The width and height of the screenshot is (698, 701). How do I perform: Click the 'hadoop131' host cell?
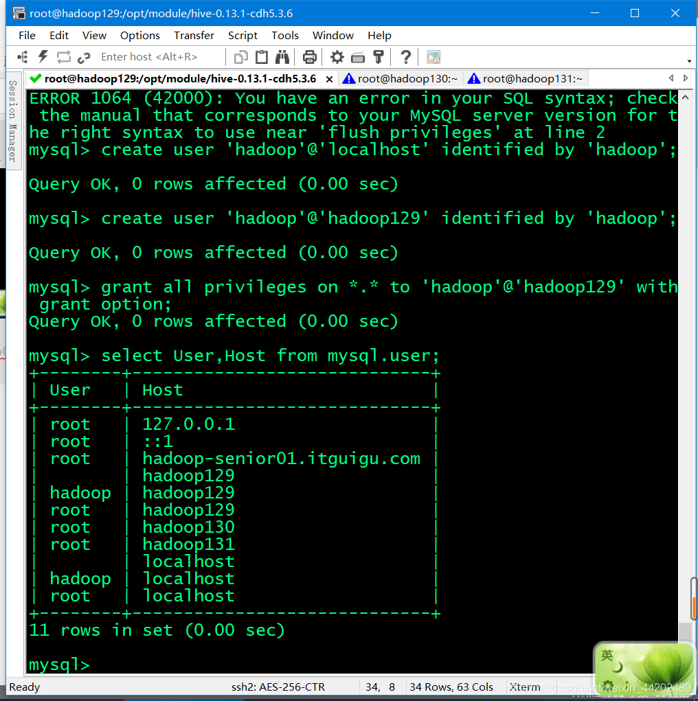[188, 544]
